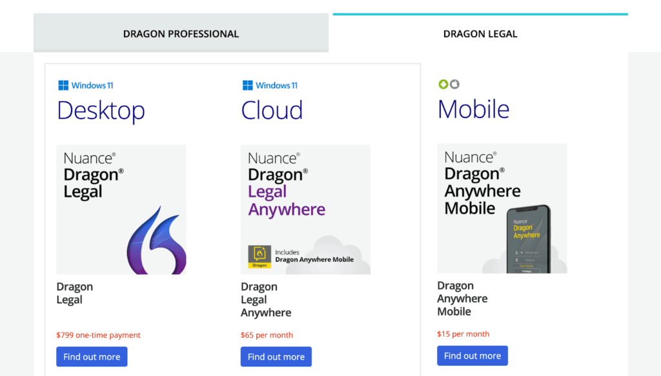This screenshot has width=661, height=376.
Task: Switch to the Dragon Professional tab
Action: click(x=181, y=34)
